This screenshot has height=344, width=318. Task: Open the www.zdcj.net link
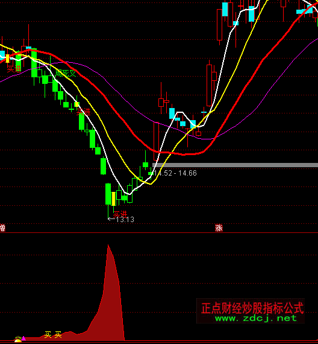[x=256, y=318]
